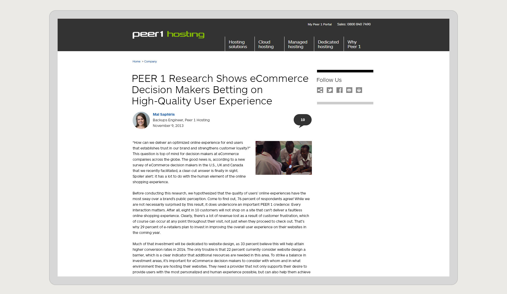Open the Facebook icon under Follow Us
Image resolution: width=507 pixels, height=294 pixels.
pyautogui.click(x=339, y=90)
